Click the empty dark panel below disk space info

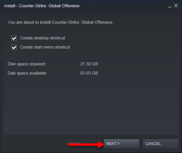click(x=91, y=104)
